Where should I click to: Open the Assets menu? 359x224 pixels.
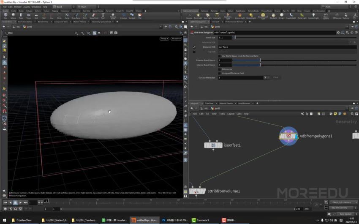tap(26, 7)
